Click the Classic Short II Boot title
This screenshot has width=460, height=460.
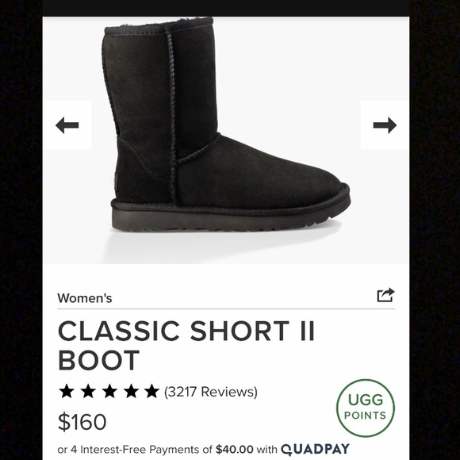[186, 345]
